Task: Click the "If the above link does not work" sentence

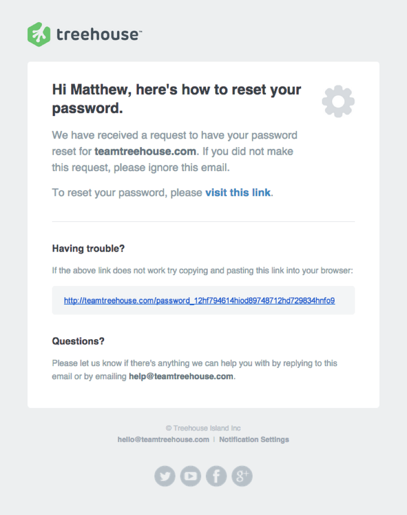Action: pos(202,270)
